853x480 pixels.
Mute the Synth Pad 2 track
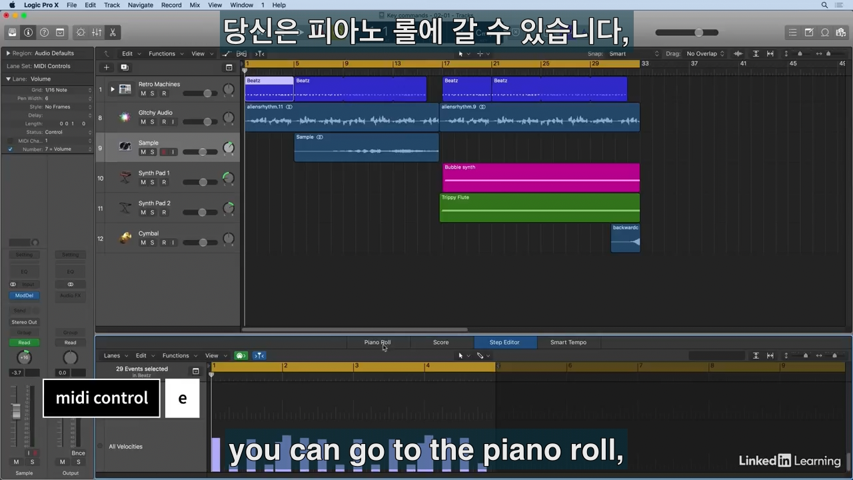tap(143, 213)
